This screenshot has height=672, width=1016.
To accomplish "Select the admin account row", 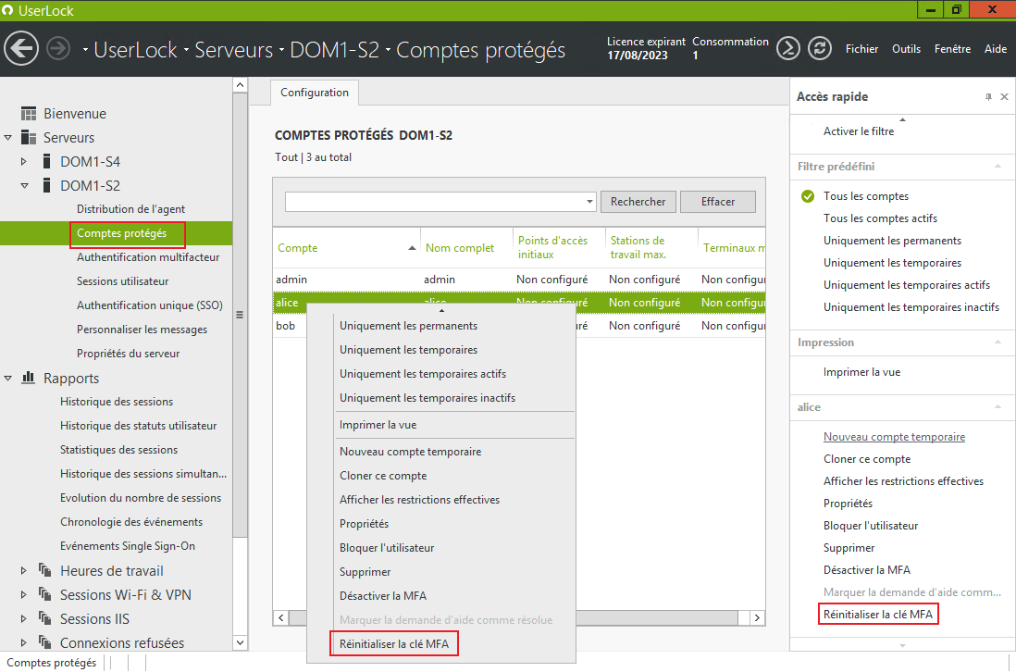I will pos(519,280).
